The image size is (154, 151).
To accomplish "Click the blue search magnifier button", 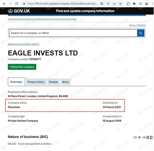I will click(141, 33).
